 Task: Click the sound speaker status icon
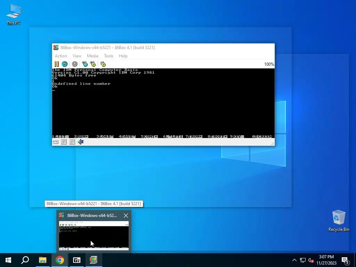tap(81, 142)
